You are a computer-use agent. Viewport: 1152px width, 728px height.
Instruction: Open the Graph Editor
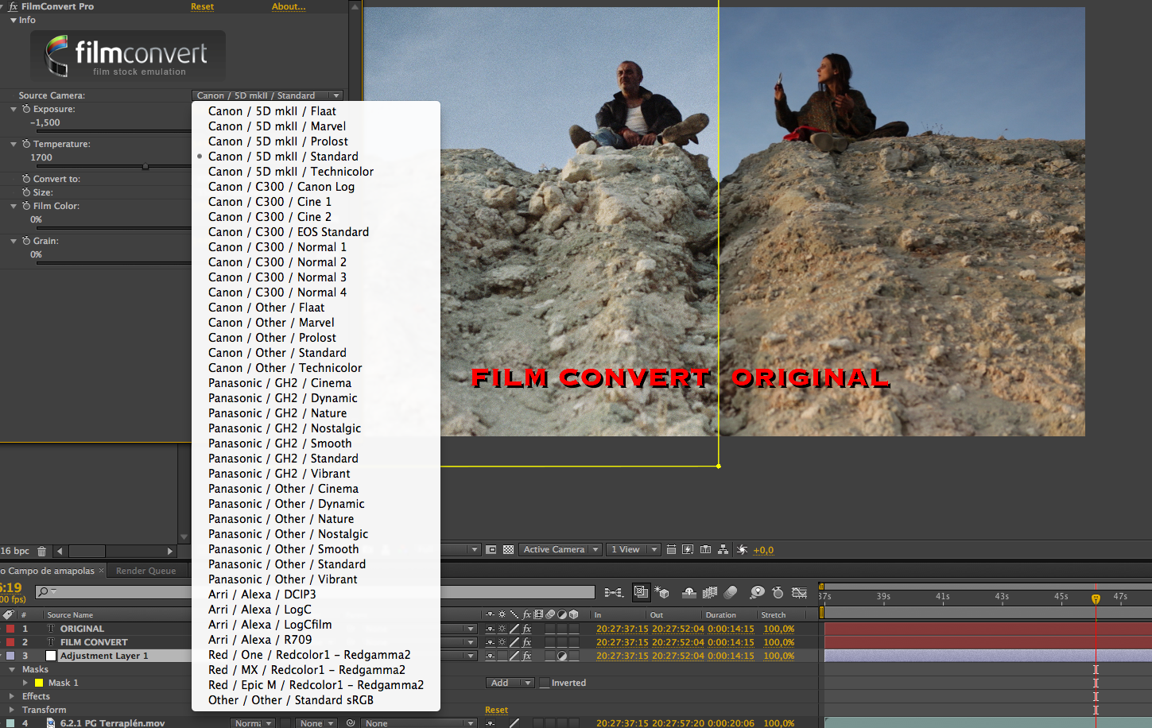800,592
